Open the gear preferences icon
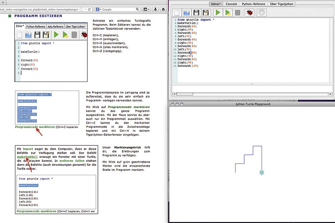Image resolution: width=335 pixels, height=223 pixels. pyautogui.click(x=261, y=13)
